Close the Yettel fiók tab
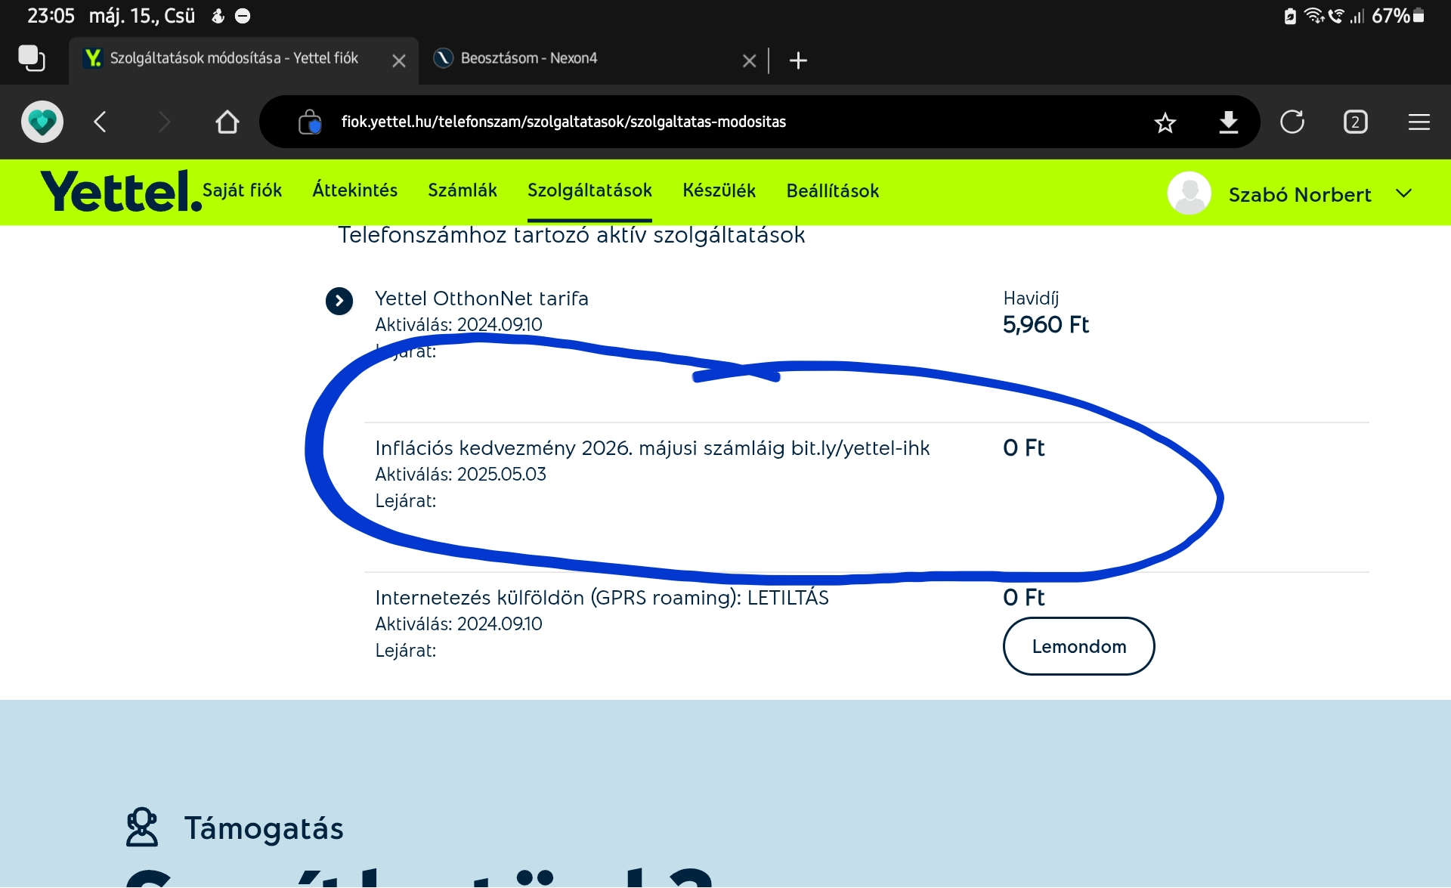The height and width of the screenshot is (888, 1451). 399,60
